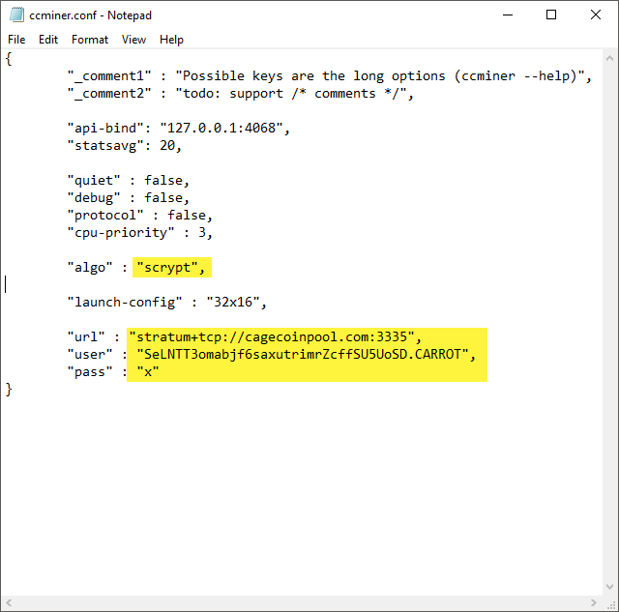This screenshot has height=612, width=619.
Task: Click the horizontal scrollbar right arrow
Action: tap(593, 602)
